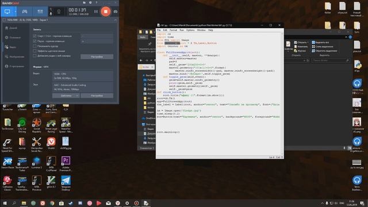
Task: Open the General settings section in Bandicam sidebar
Action: [13, 37]
